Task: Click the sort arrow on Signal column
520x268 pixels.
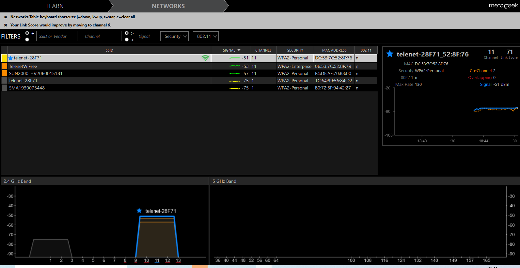Action: 239,50
